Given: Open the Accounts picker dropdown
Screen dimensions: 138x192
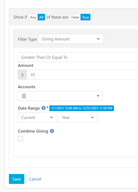Looking at the screenshot, I should (60, 96).
